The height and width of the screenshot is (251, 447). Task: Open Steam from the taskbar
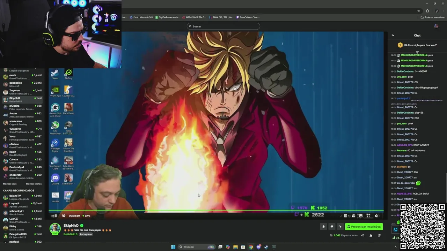[266, 247]
